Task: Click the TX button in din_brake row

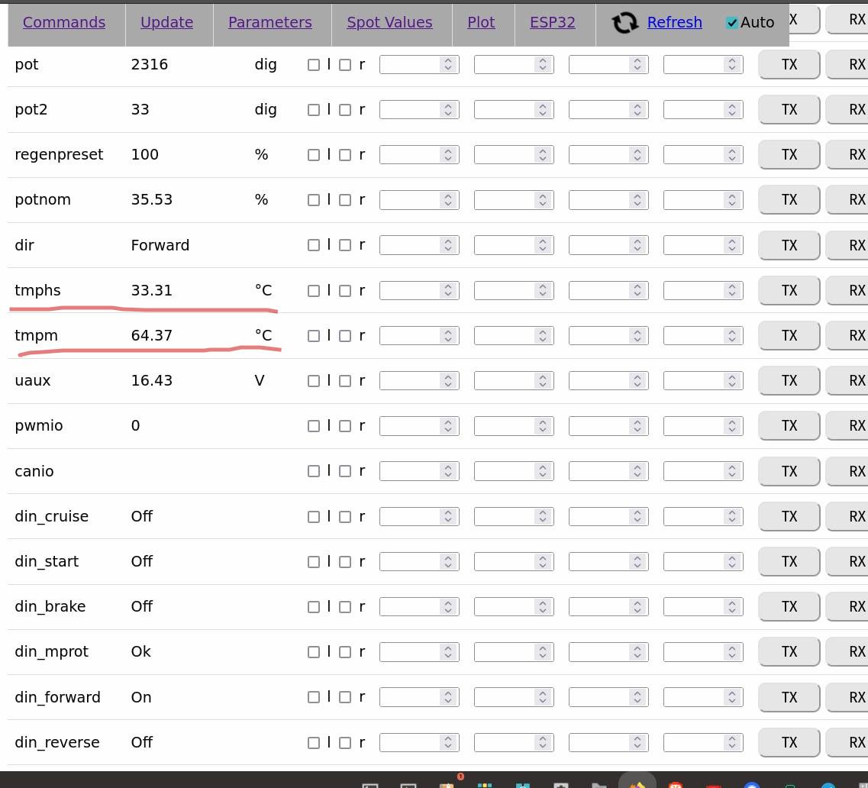Action: [x=789, y=607]
